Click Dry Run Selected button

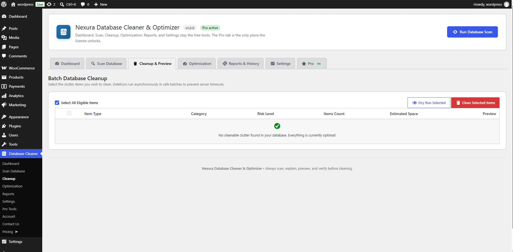pyautogui.click(x=429, y=103)
